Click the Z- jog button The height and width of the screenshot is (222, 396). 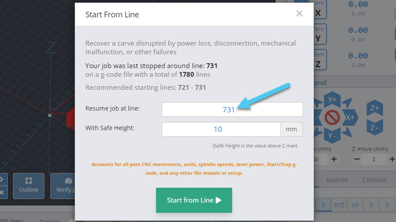375,127
